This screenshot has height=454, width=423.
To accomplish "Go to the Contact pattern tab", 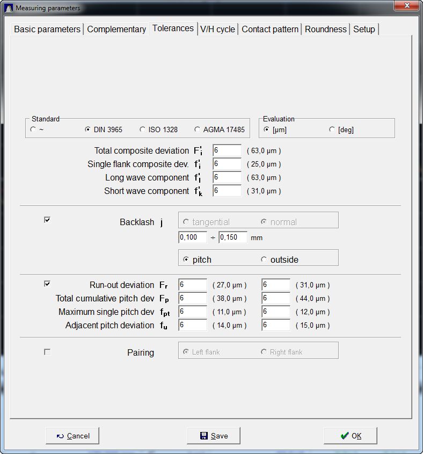I will pyautogui.click(x=270, y=30).
